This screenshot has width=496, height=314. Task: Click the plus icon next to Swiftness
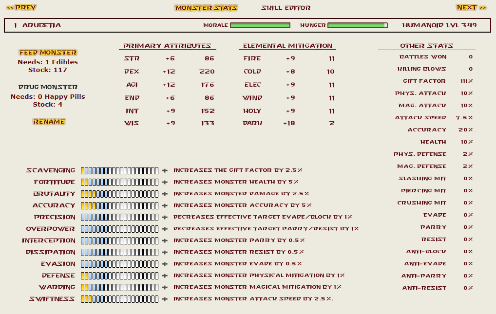click(x=165, y=299)
